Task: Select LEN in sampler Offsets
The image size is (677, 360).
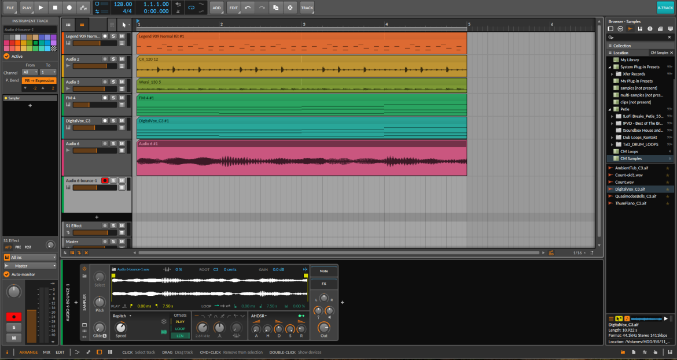Action: (x=180, y=336)
